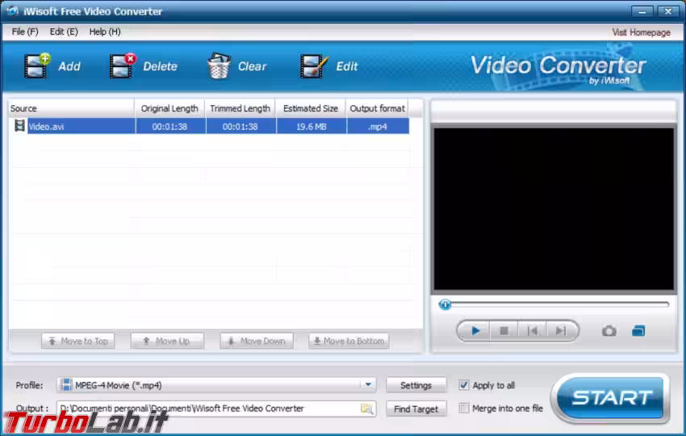Click the Original Length column header
Image resolution: width=686 pixels, height=436 pixels.
[x=169, y=108]
